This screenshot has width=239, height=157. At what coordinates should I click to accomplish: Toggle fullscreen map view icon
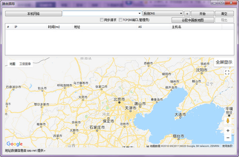227,72
